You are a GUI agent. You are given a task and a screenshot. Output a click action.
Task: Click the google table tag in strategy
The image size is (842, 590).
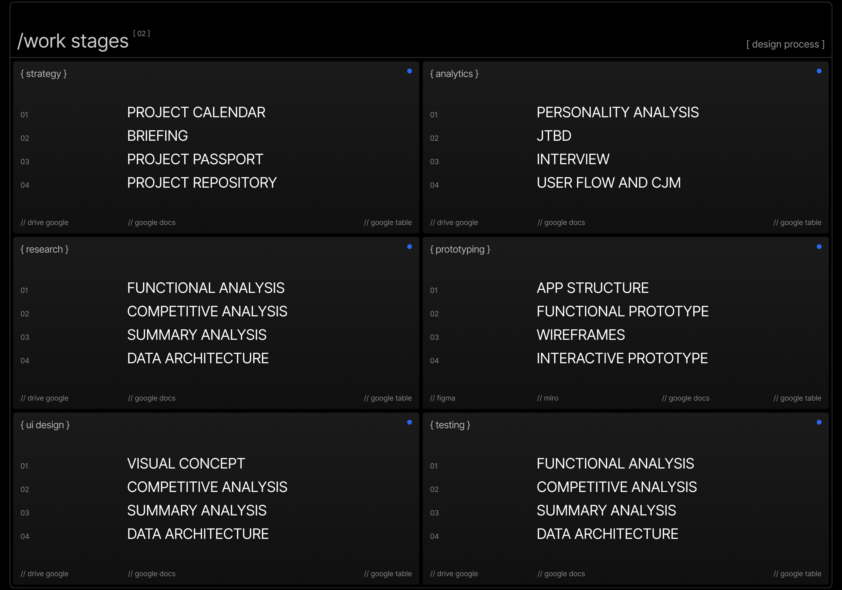388,223
